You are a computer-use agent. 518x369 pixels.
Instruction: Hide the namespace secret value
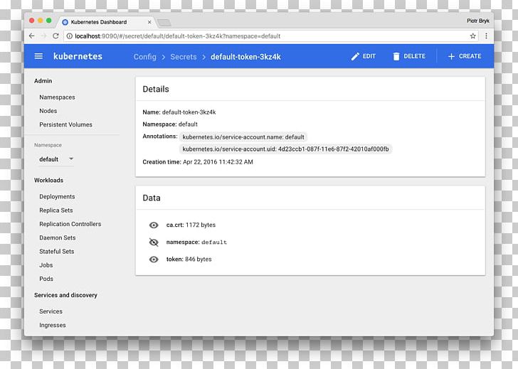click(x=154, y=242)
